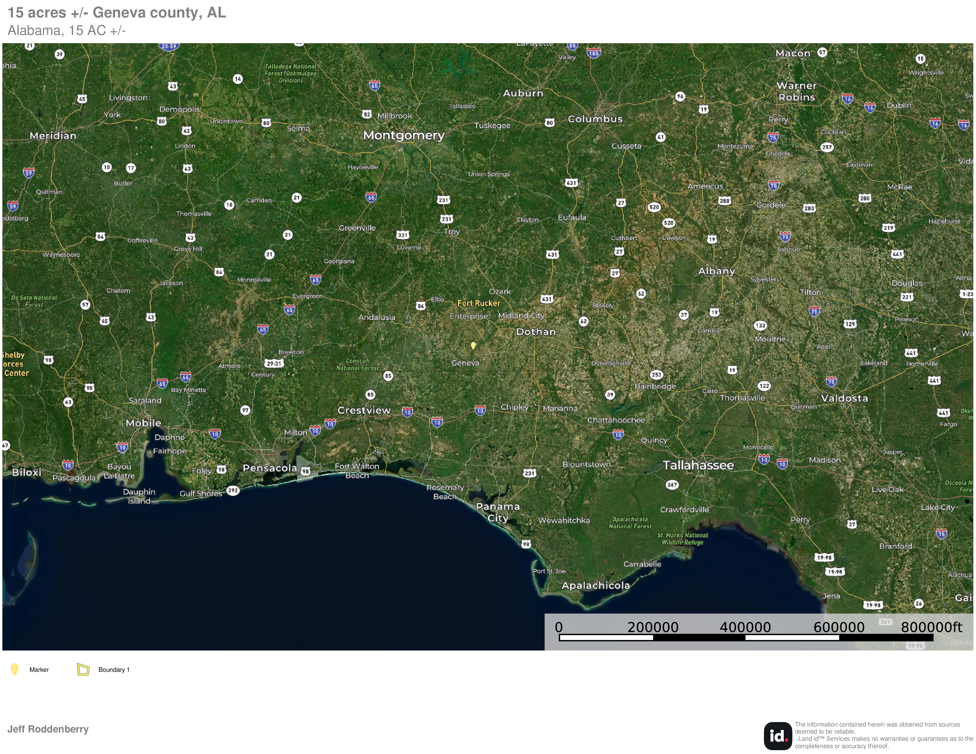Screen dimensions: 976x754
Task: Click the Conecuh National Forest label
Action: click(357, 365)
